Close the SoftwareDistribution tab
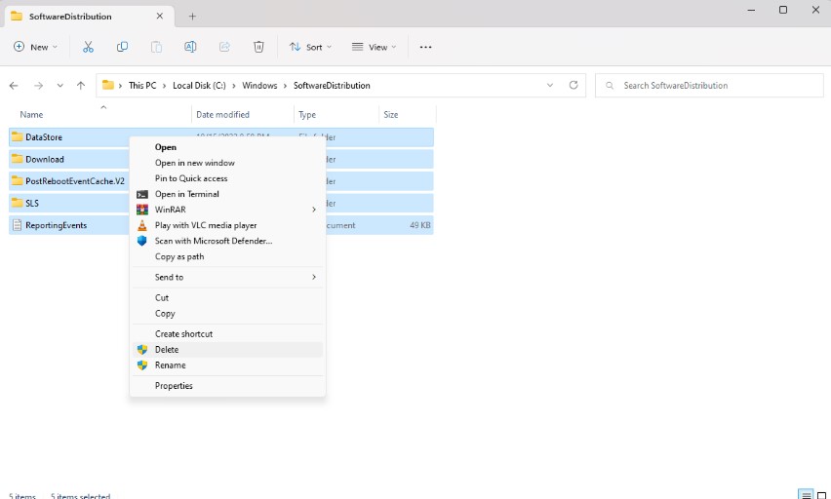The image size is (831, 499). [x=160, y=17]
